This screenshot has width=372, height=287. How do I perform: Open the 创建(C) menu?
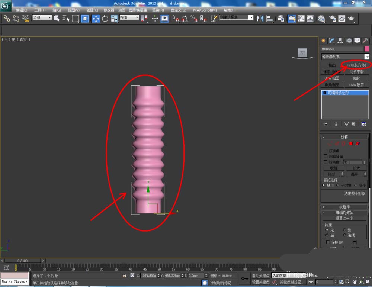[x=92, y=10]
